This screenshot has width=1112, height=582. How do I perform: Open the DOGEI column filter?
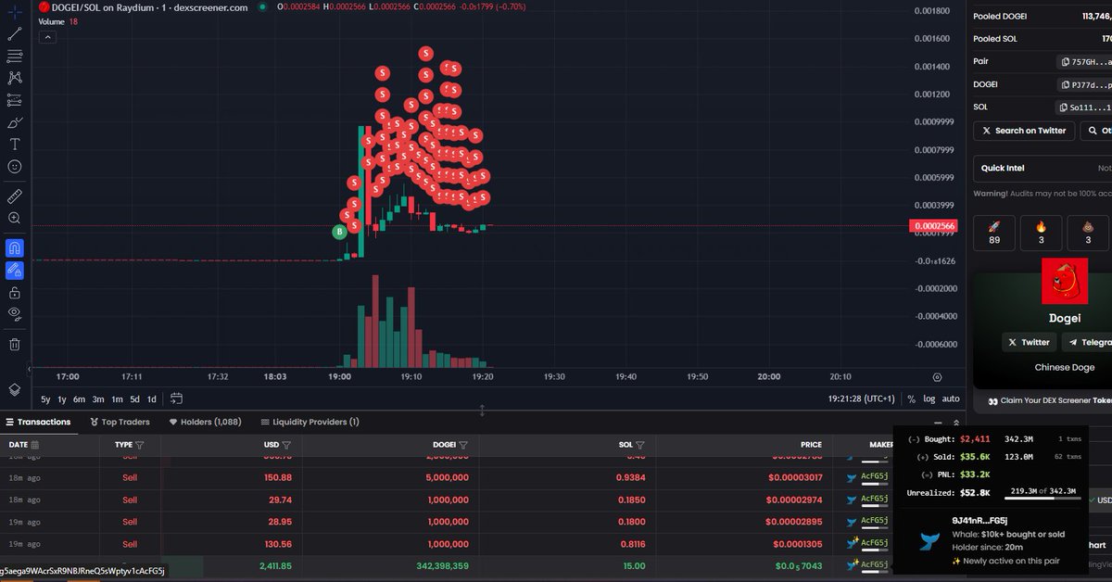click(x=463, y=445)
